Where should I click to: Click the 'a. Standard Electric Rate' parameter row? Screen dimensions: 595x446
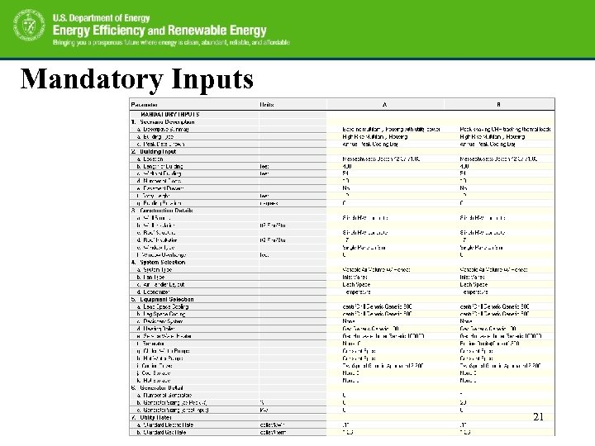click(341, 425)
